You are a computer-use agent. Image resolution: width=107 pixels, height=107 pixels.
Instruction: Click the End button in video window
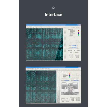[67, 98]
